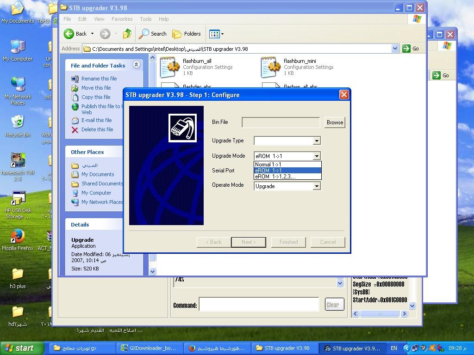
Task: Click the Up folder icon in Explorer toolbar
Action: pyautogui.click(x=127, y=34)
